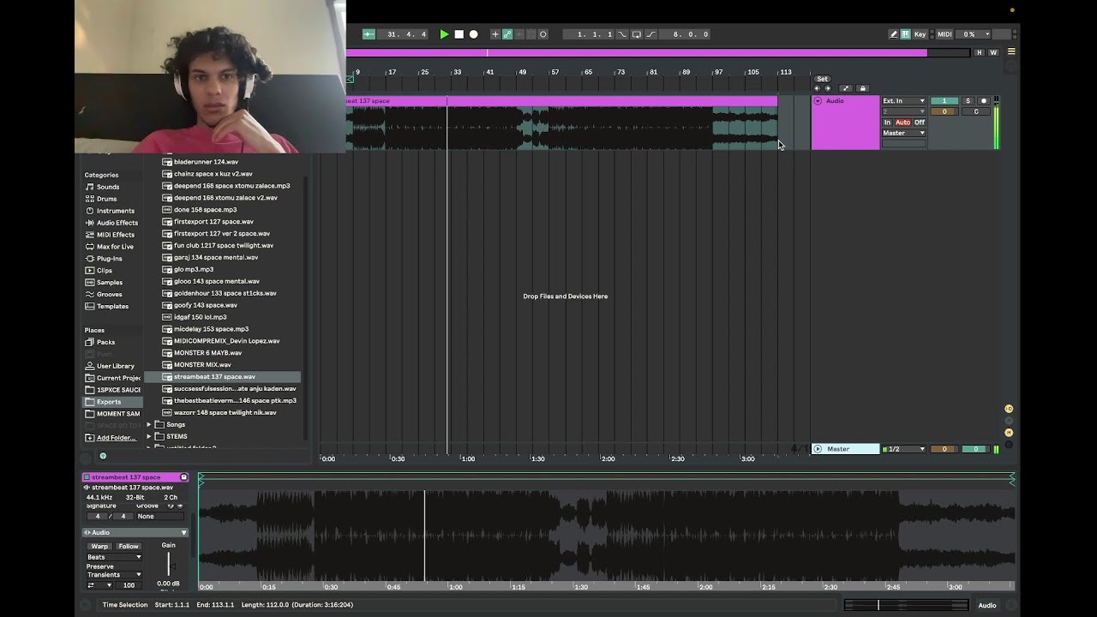
Task: Toggle the Loop switch
Action: point(636,34)
